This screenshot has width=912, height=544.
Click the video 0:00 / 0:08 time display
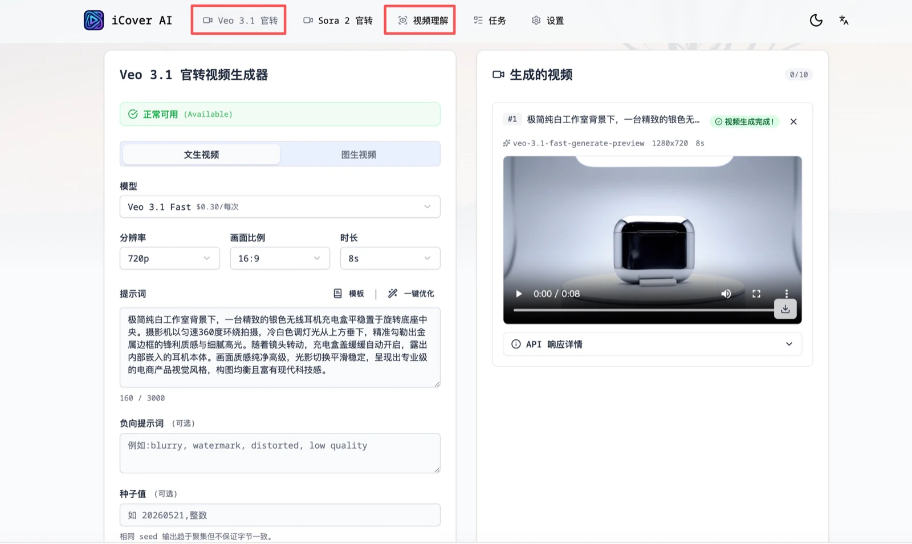[x=556, y=294]
